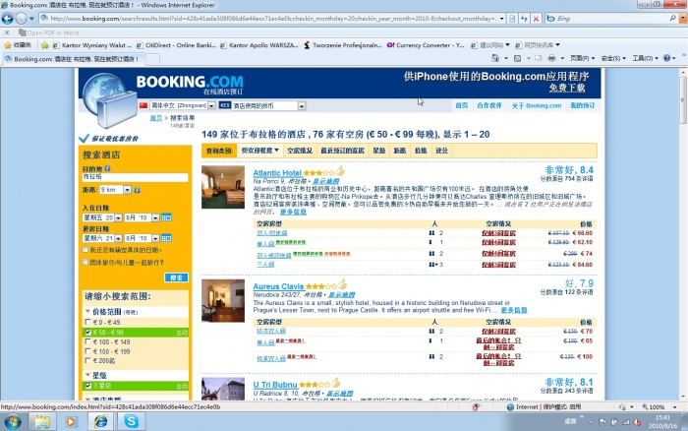
Task: Click the Internet Explorer taskbar icon
Action: [99, 420]
